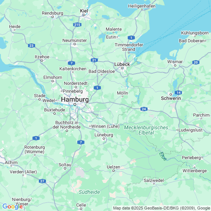Click the Lüneburg town marker

point(104,139)
